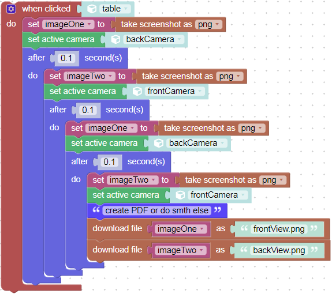Open the table object dropdown
The width and height of the screenshot is (332, 294).
point(115,9)
